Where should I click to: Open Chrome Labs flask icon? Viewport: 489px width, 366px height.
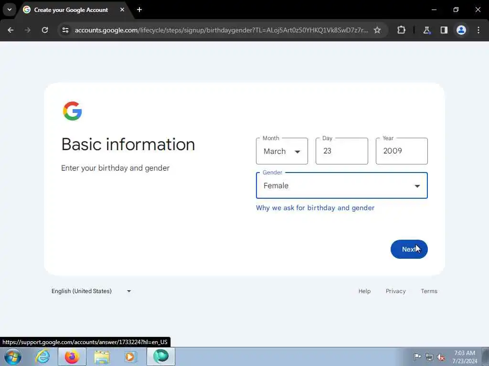pos(426,30)
